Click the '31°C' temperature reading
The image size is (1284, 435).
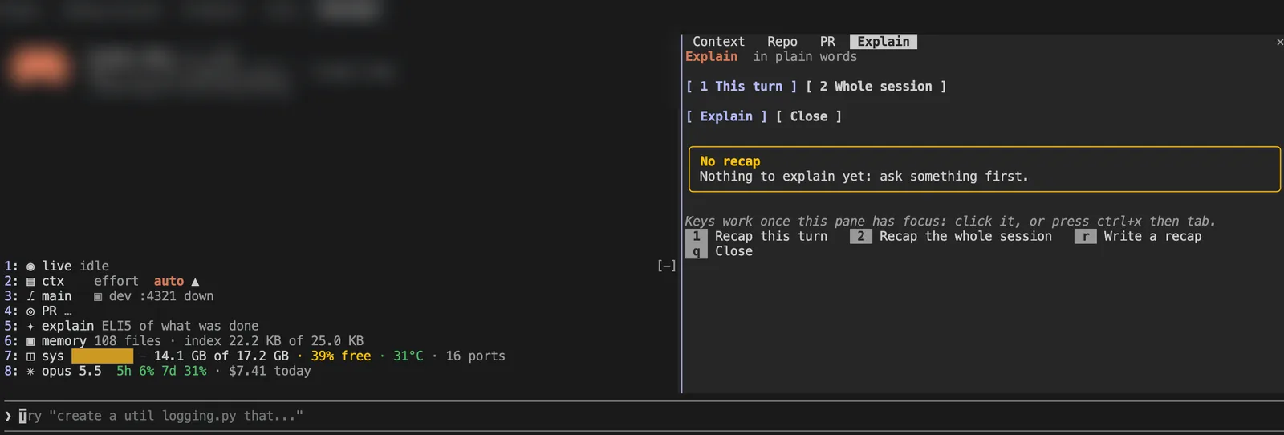408,356
